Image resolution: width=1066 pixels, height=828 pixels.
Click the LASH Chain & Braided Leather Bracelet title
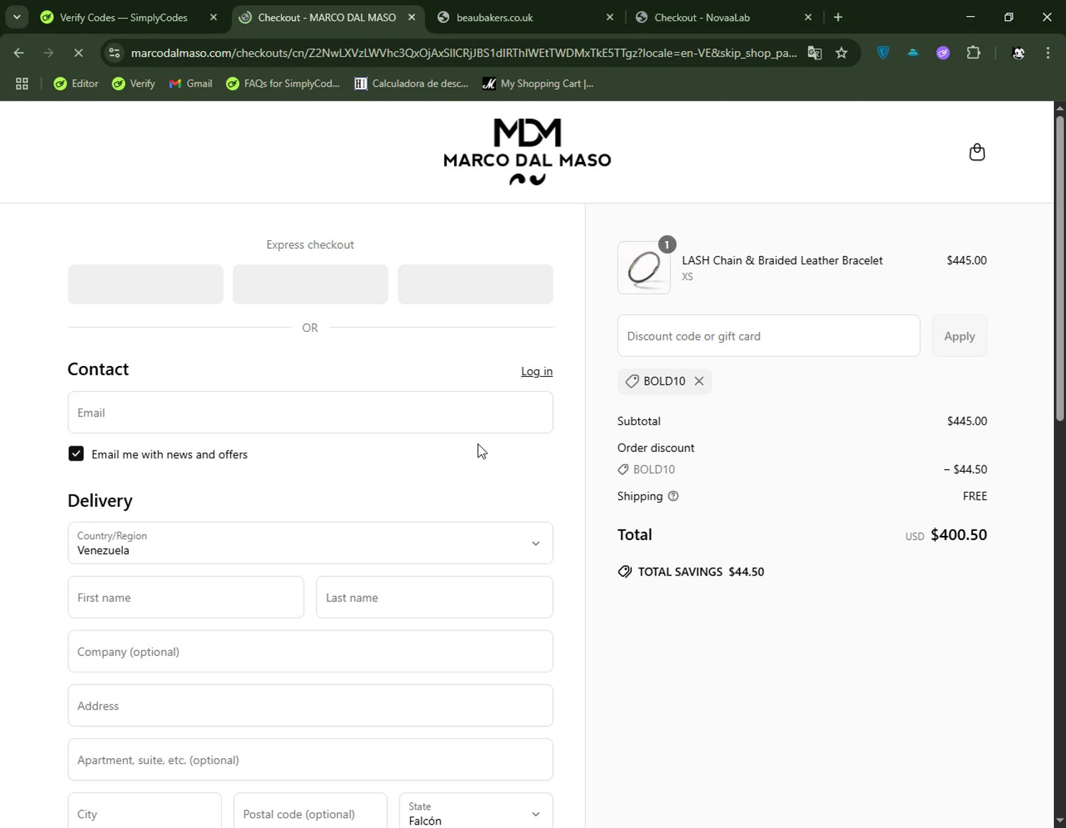(x=782, y=260)
